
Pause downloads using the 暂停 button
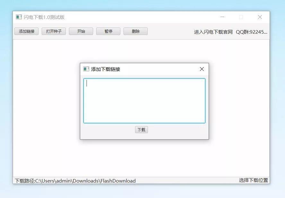[x=108, y=31]
